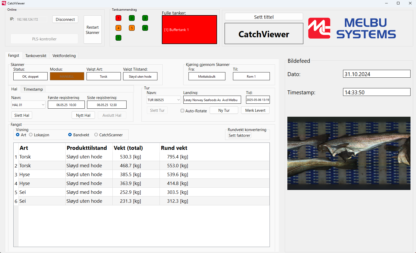Click the green tank 2 indicator

click(x=132, y=18)
